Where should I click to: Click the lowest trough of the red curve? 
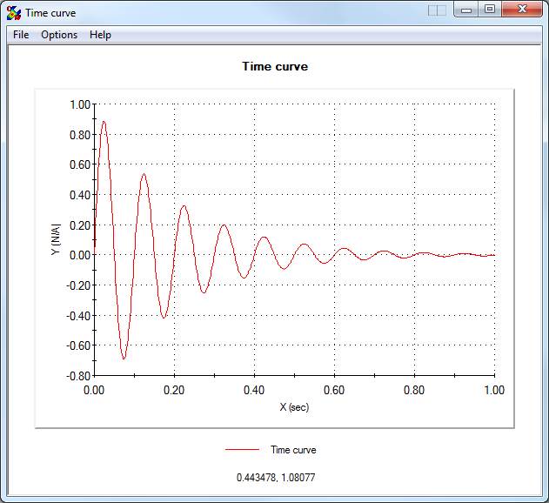[124, 359]
